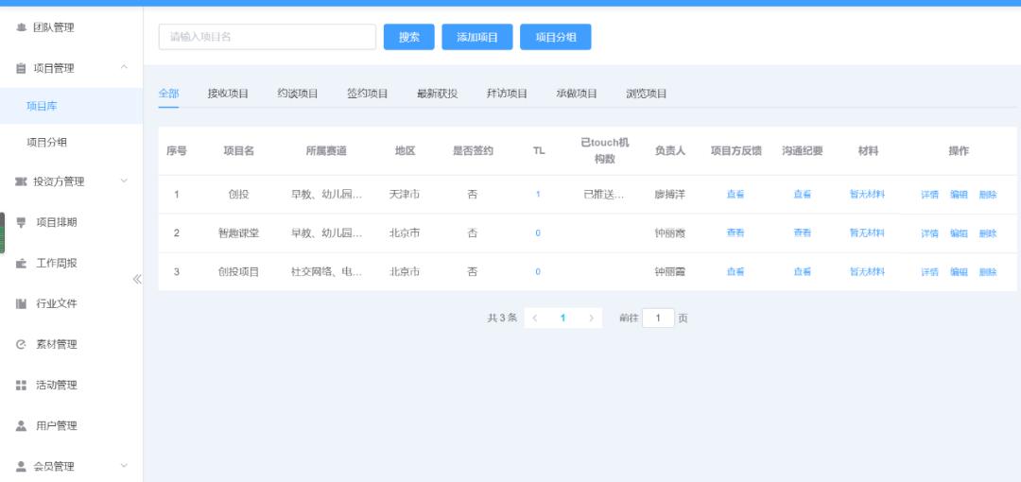Go to previous page with left arrow
This screenshot has height=482, width=1021.
534,318
